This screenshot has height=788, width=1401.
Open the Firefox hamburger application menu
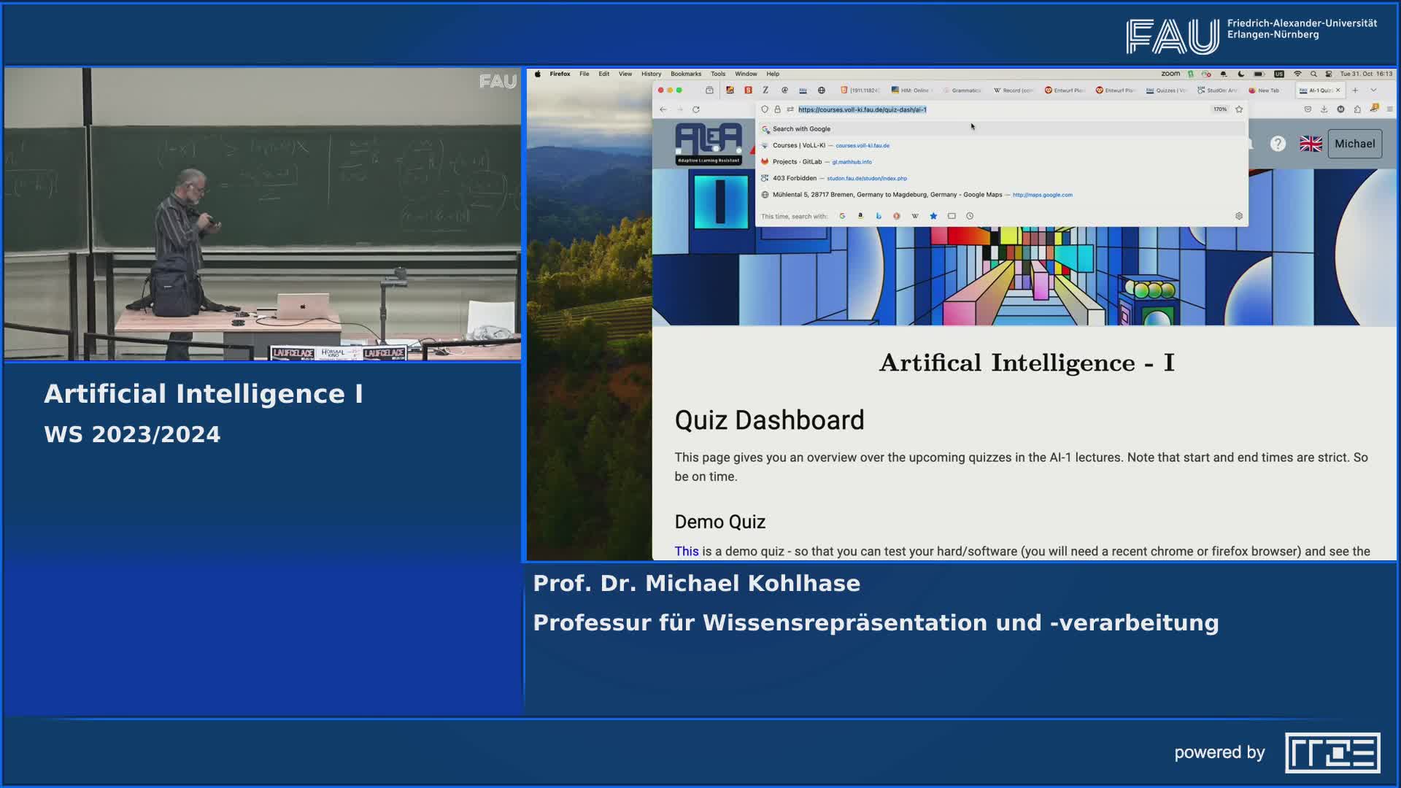[x=1390, y=109]
